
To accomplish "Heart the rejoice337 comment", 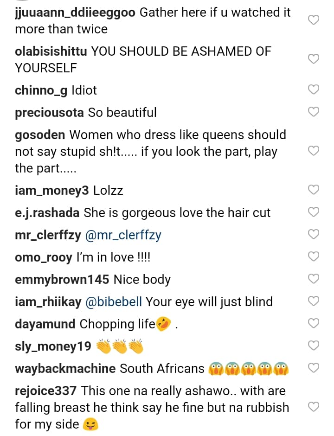I will 314,407.
